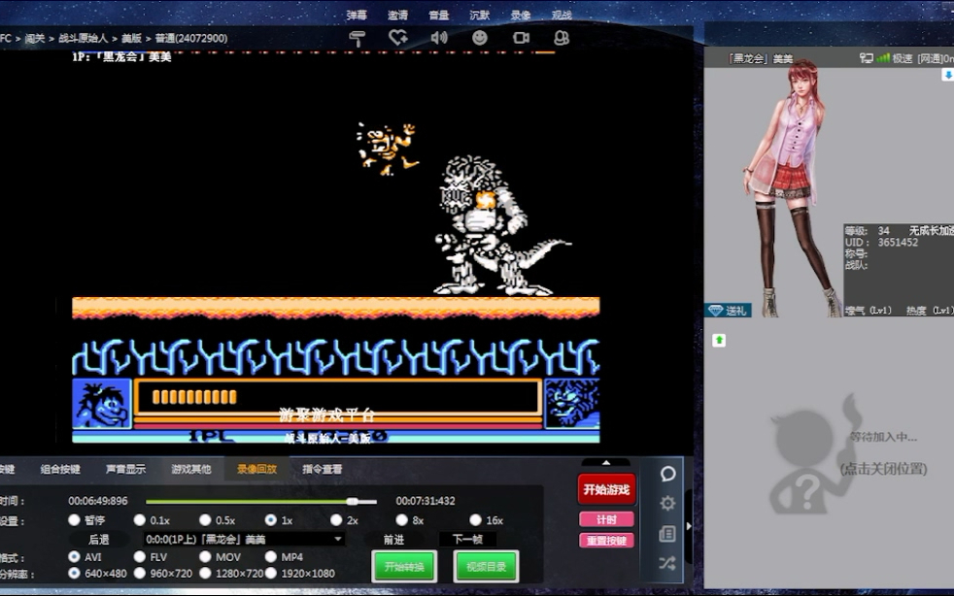
Task: Click the 沉默 smiley face icon
Action: (x=480, y=38)
